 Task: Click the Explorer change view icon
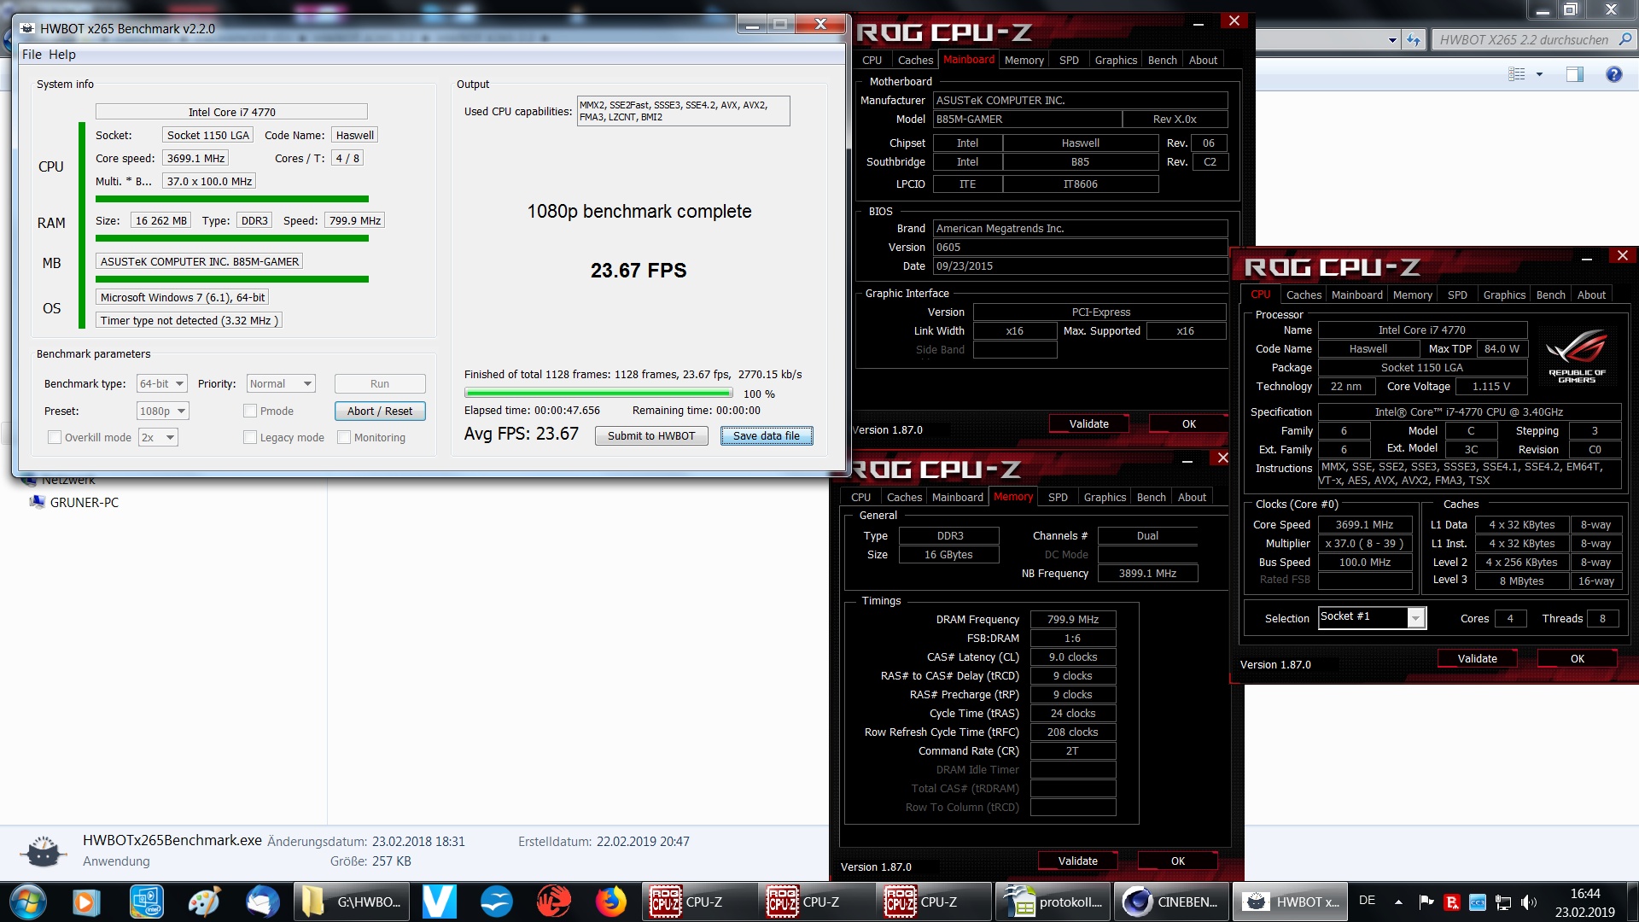1517,74
